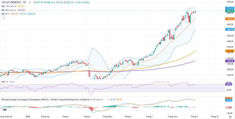Click the open value O1687.59
This screenshot has height=119, width=235.
tap(38, 2)
